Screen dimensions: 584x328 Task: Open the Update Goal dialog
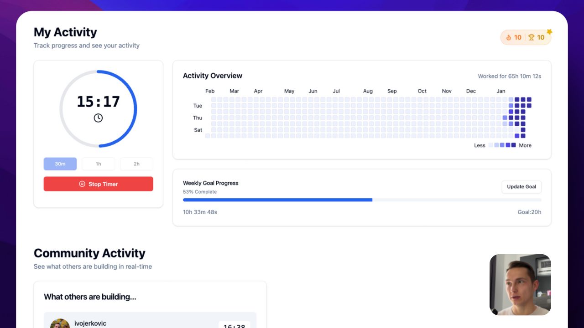tap(521, 187)
